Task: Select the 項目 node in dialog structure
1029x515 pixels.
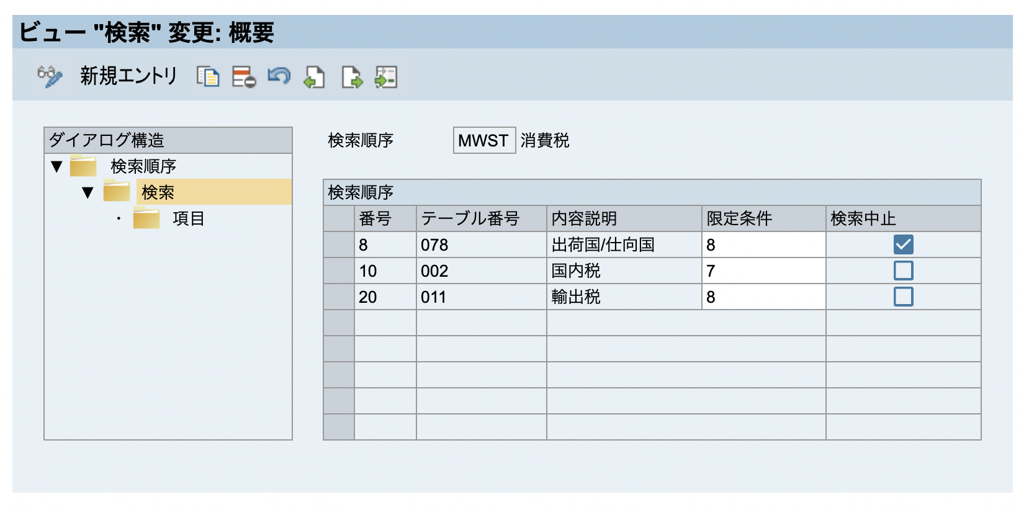Action: (188, 218)
